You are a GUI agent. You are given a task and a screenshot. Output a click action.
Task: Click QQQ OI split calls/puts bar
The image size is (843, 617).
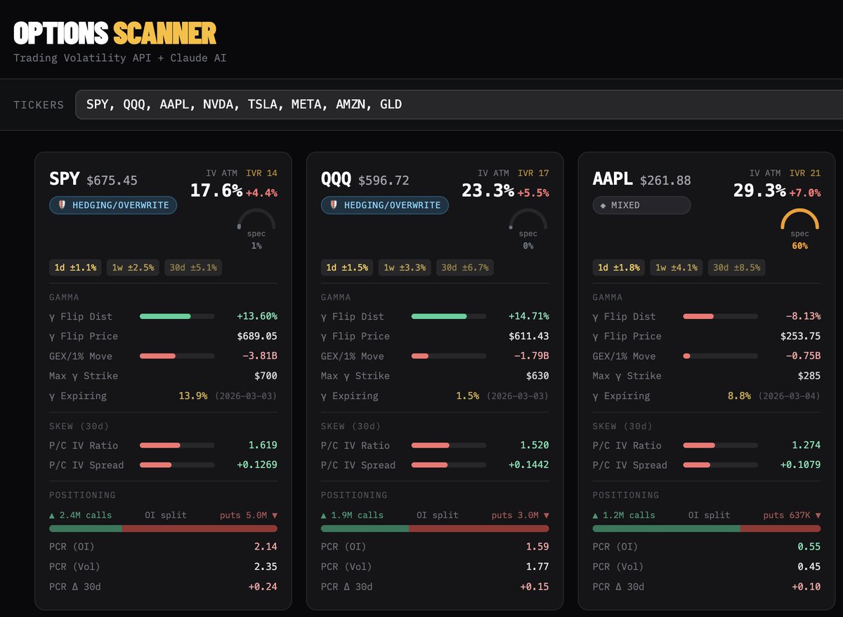[435, 528]
